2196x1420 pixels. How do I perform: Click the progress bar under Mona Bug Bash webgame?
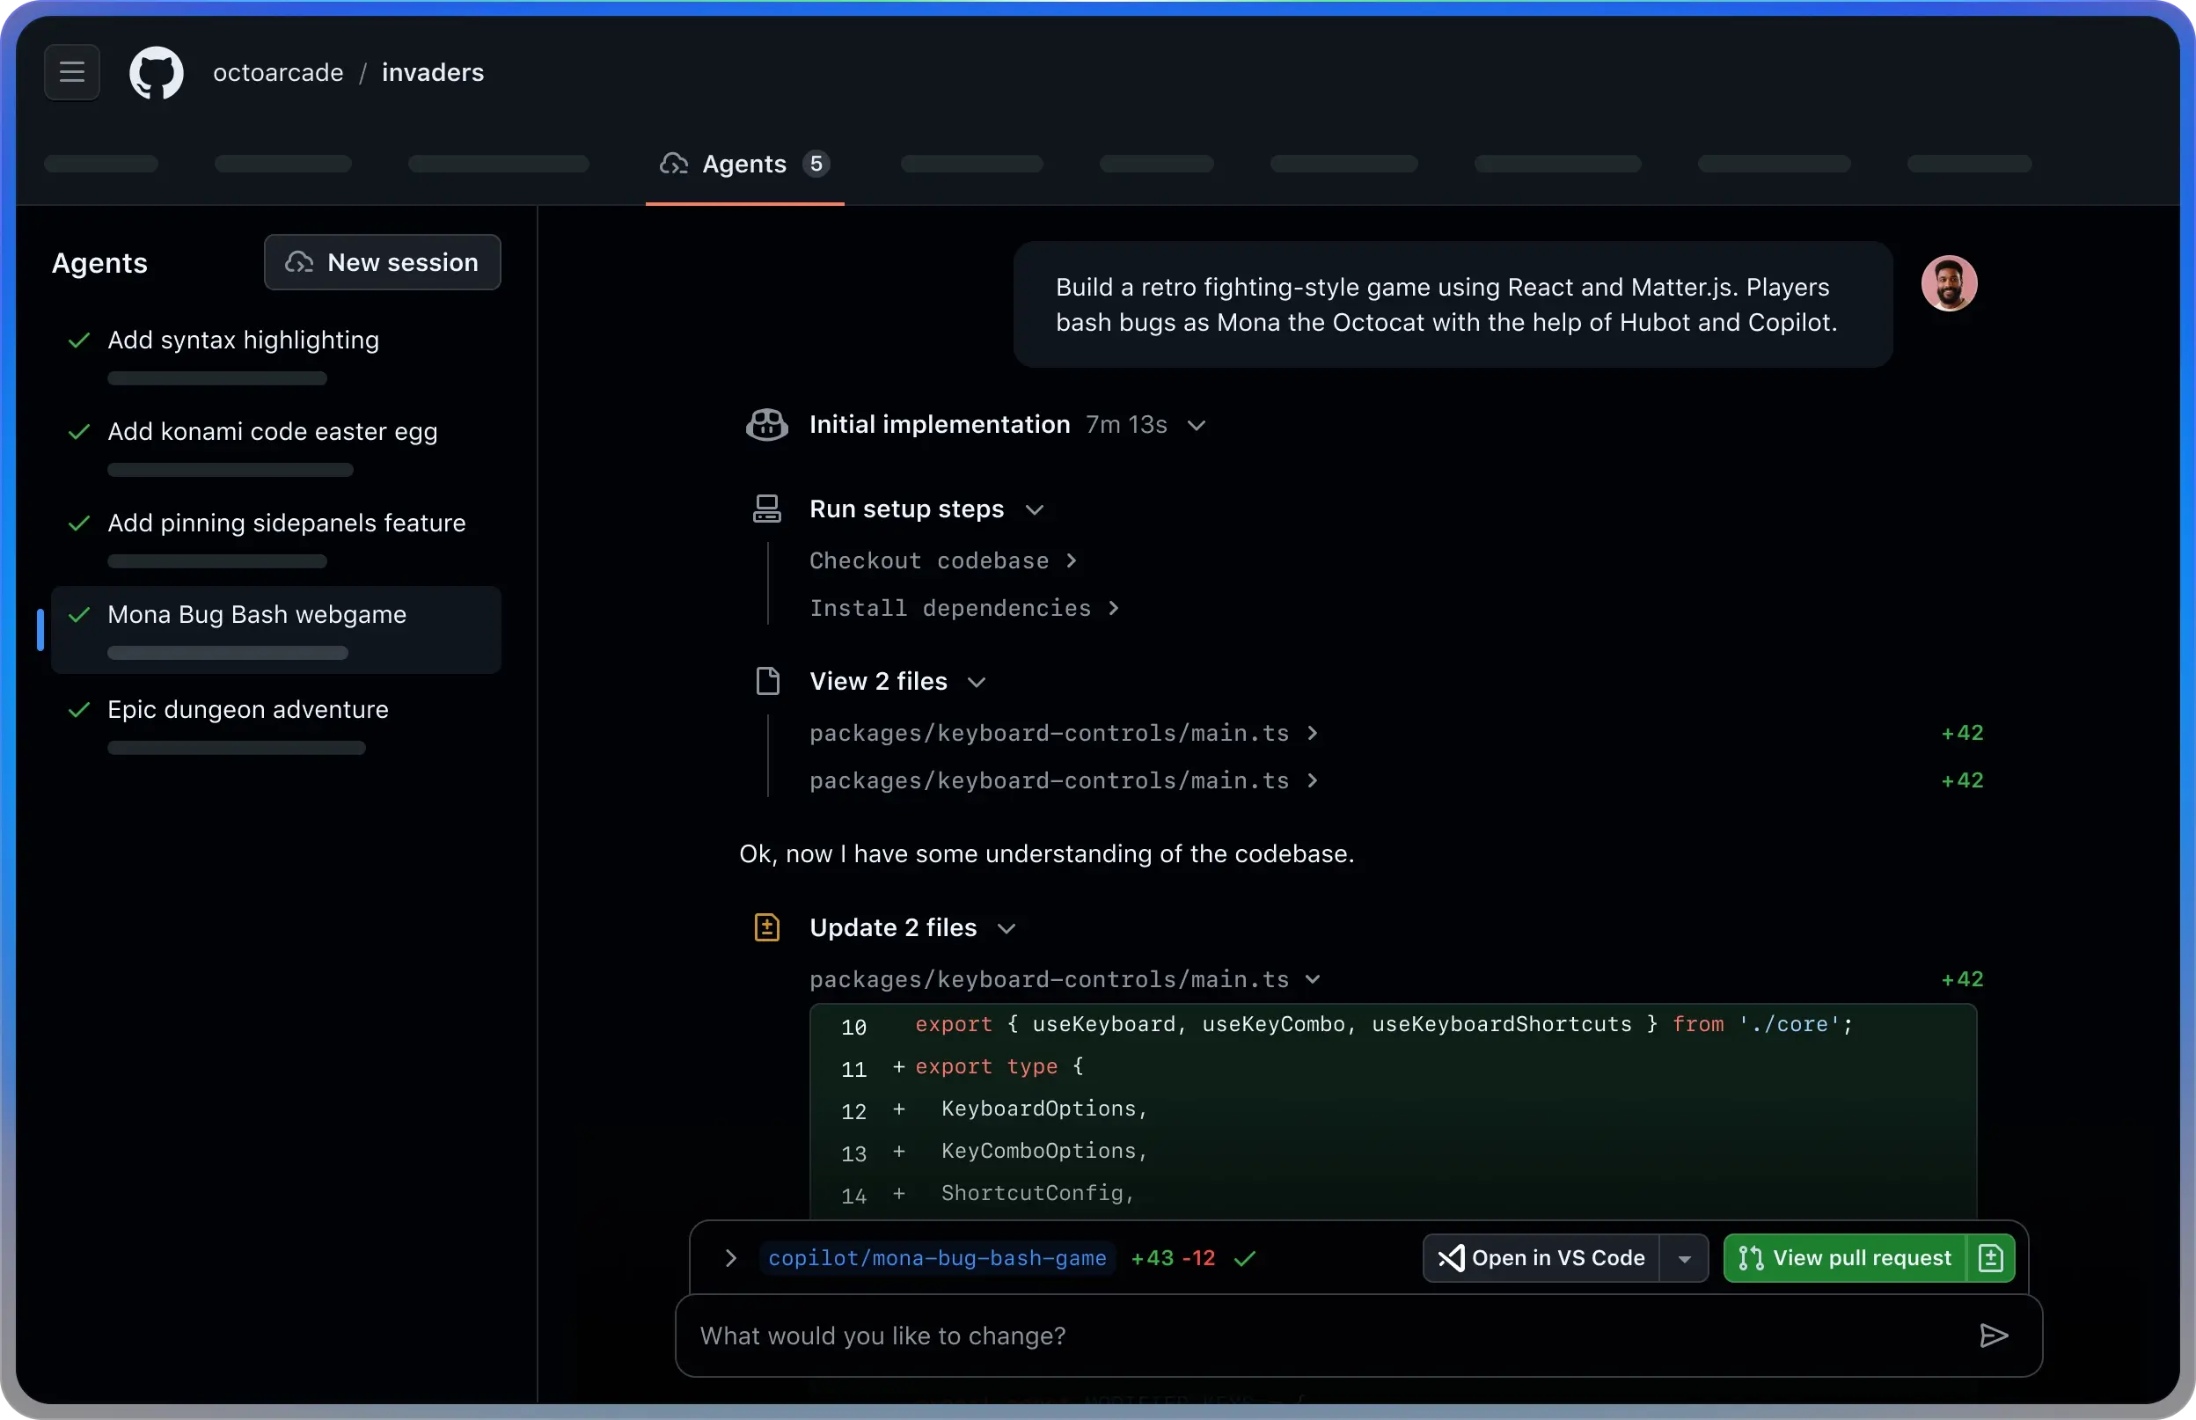(x=229, y=653)
